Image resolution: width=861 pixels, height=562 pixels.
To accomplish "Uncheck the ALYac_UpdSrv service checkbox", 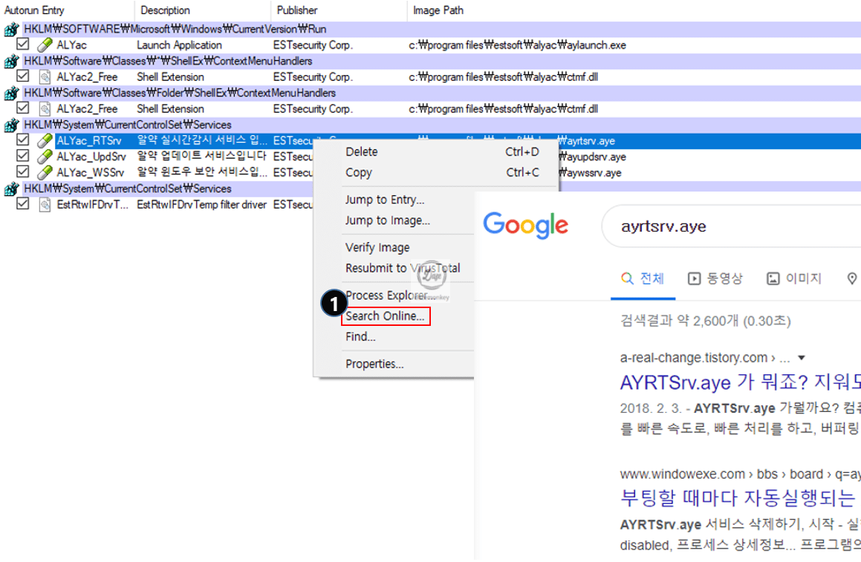I will [x=22, y=155].
